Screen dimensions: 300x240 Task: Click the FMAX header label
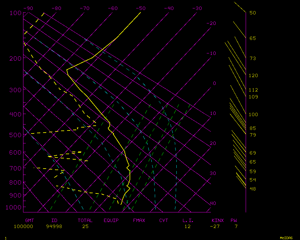pos(139,220)
